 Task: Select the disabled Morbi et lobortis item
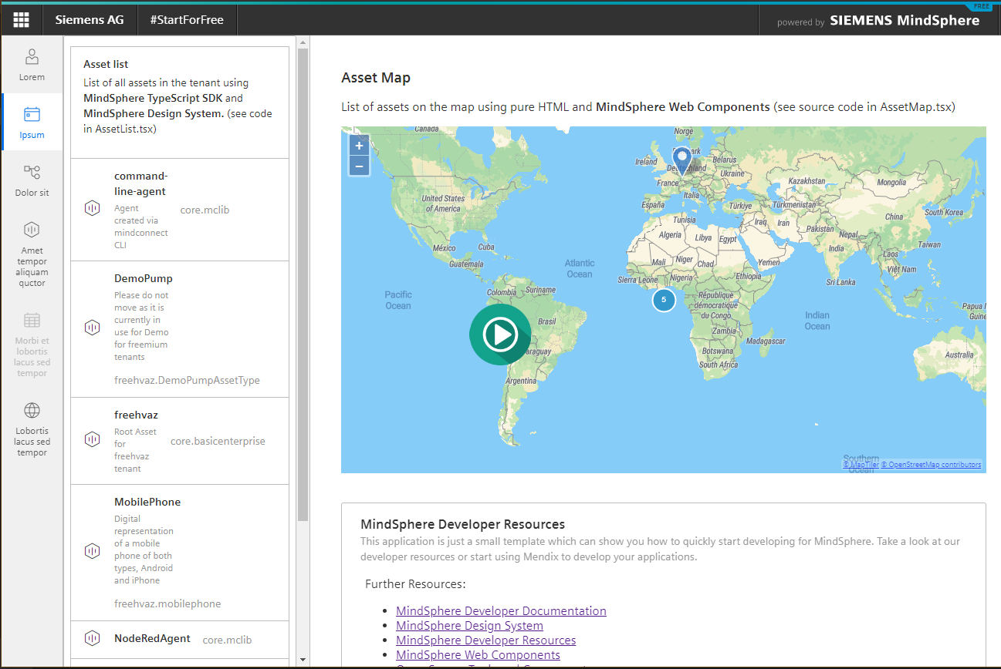tap(32, 343)
